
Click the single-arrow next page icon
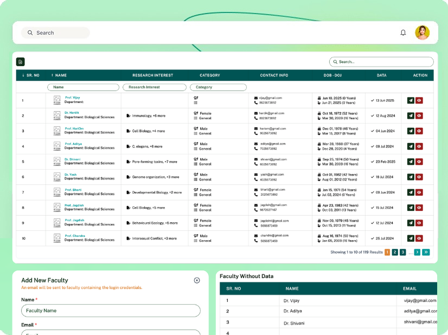tap(417, 252)
